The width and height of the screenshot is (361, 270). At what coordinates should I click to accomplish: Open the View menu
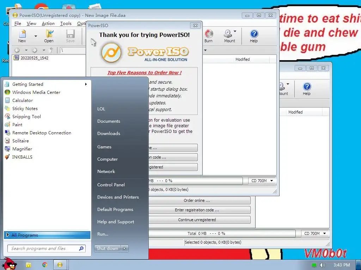click(31, 24)
